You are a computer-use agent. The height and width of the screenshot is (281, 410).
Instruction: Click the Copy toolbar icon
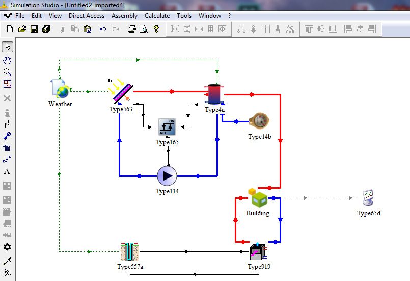click(x=75, y=29)
